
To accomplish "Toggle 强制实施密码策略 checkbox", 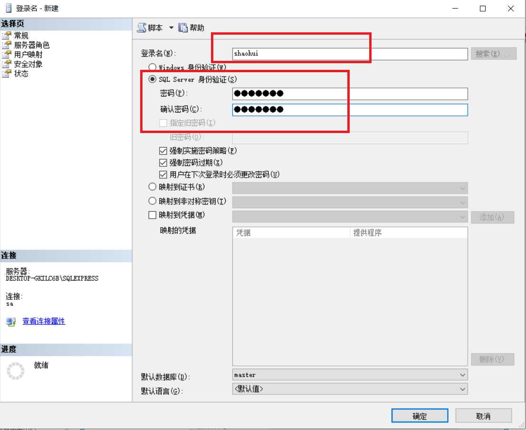I will click(x=163, y=151).
